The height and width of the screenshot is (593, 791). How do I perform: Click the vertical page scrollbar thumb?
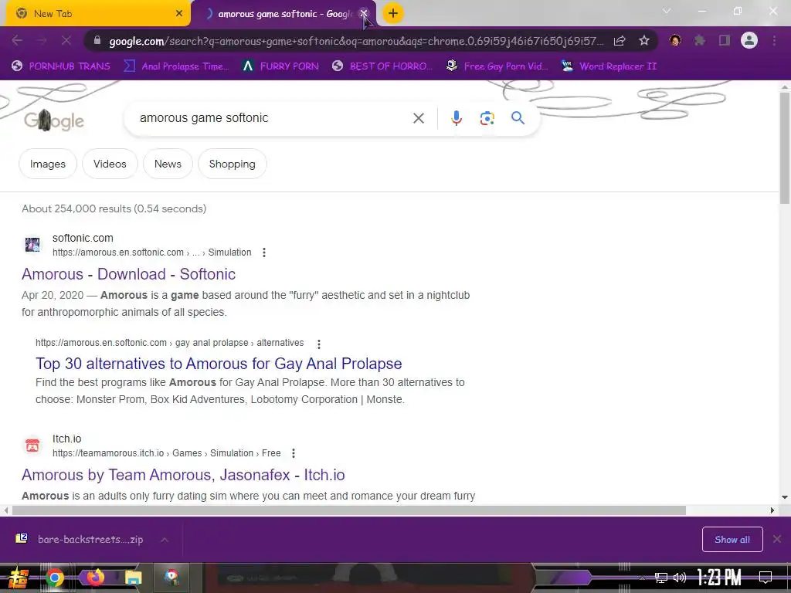tap(785, 147)
